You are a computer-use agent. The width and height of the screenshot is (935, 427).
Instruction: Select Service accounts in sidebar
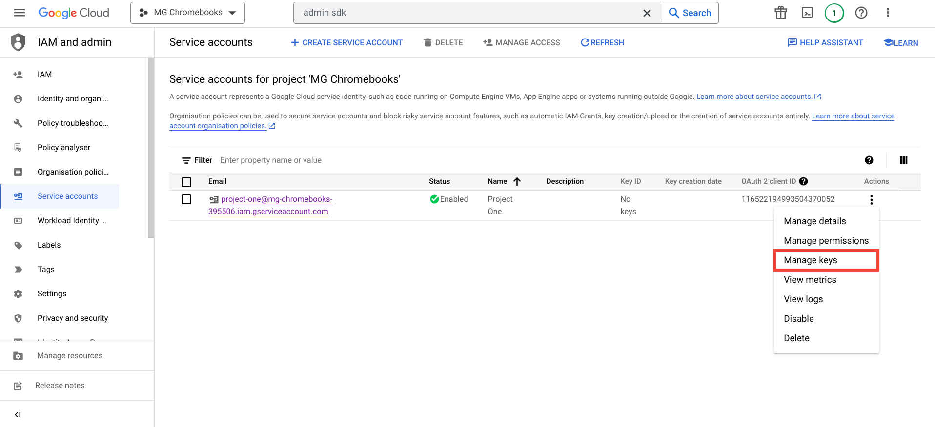[60, 196]
